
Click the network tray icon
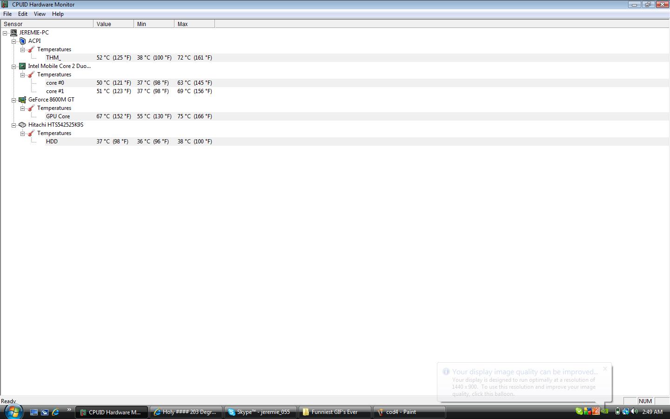(626, 411)
